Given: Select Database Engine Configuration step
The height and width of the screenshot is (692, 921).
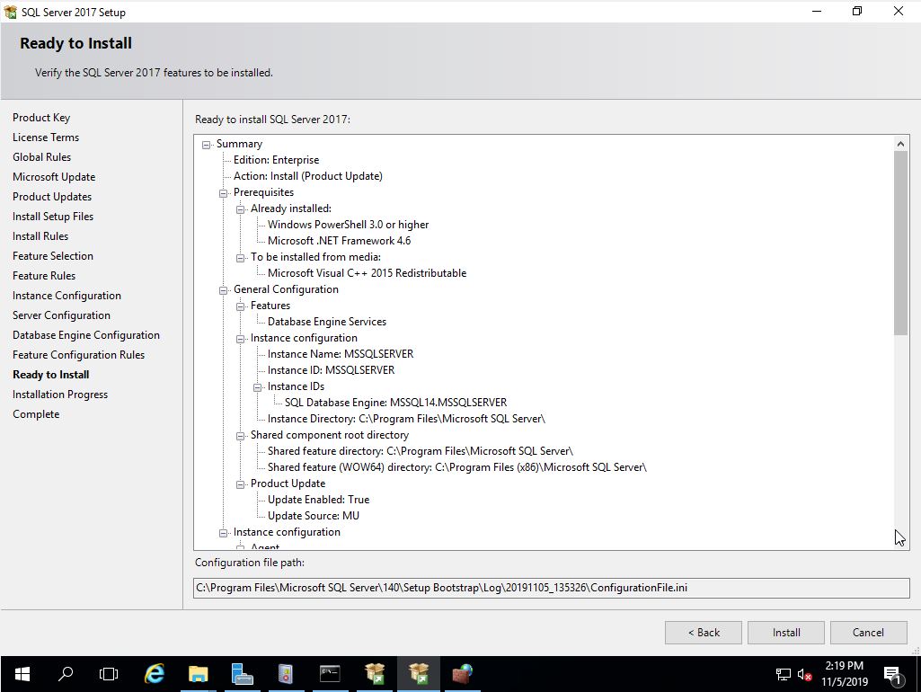Looking at the screenshot, I should [86, 335].
